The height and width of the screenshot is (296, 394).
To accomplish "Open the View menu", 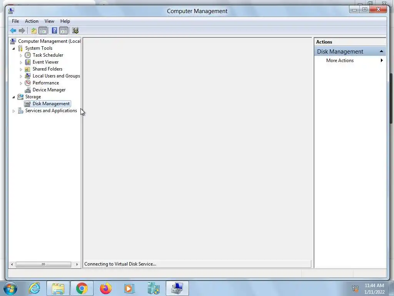I will (49, 21).
